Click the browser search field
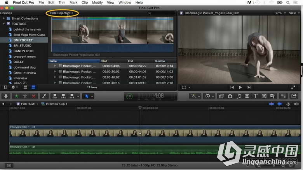 point(161,13)
